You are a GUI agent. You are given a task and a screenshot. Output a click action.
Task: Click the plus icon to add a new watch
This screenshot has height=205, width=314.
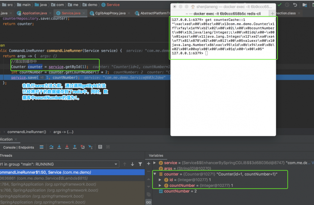point(149,163)
